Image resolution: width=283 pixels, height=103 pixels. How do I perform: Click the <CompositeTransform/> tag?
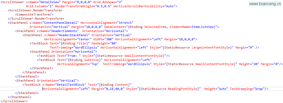point(34,14)
